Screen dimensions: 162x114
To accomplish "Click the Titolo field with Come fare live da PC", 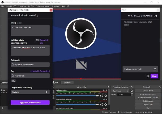I will [x=30, y=30].
